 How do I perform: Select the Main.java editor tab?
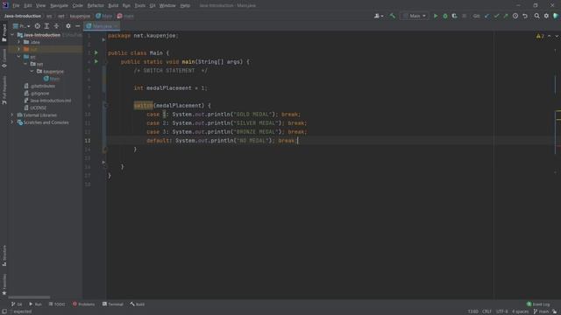coord(102,26)
